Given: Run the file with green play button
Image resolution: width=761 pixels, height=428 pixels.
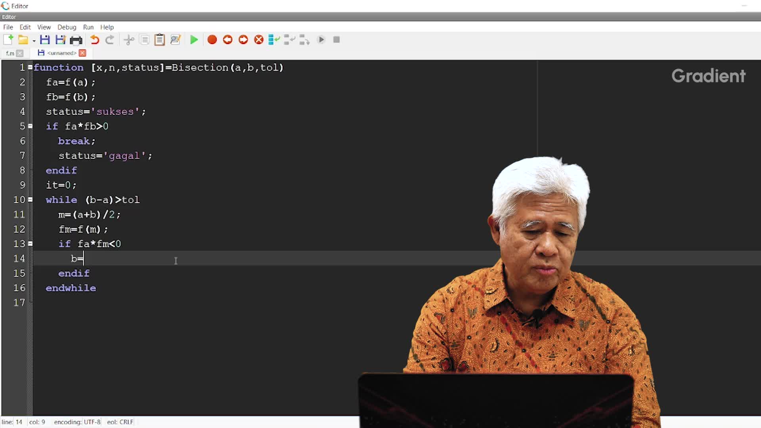Looking at the screenshot, I should tap(194, 40).
